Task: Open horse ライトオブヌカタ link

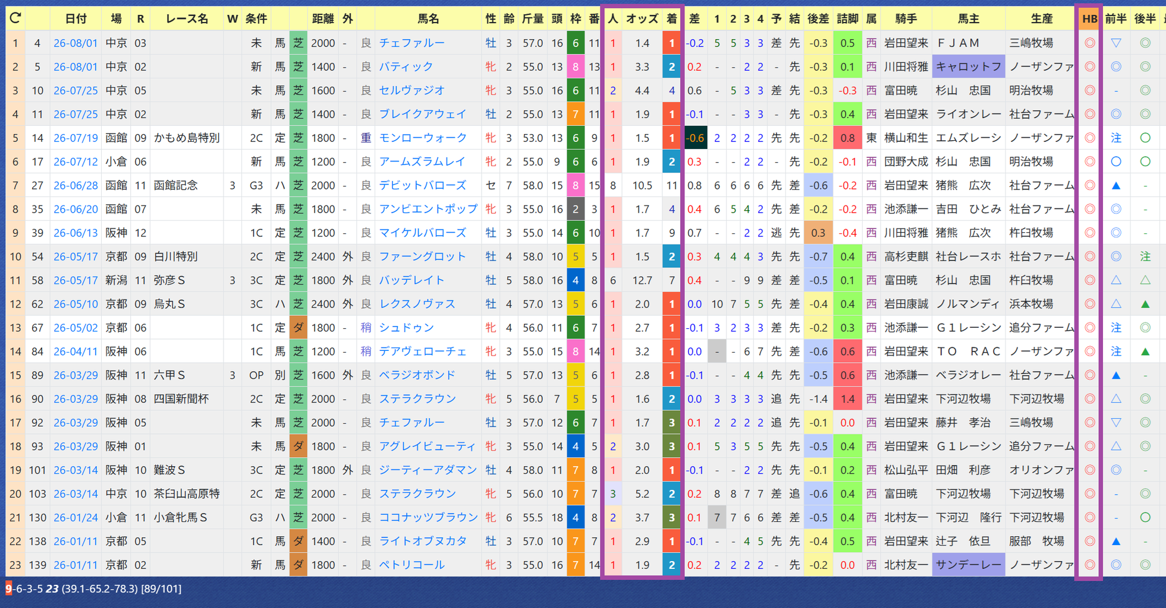Action: 423,541
